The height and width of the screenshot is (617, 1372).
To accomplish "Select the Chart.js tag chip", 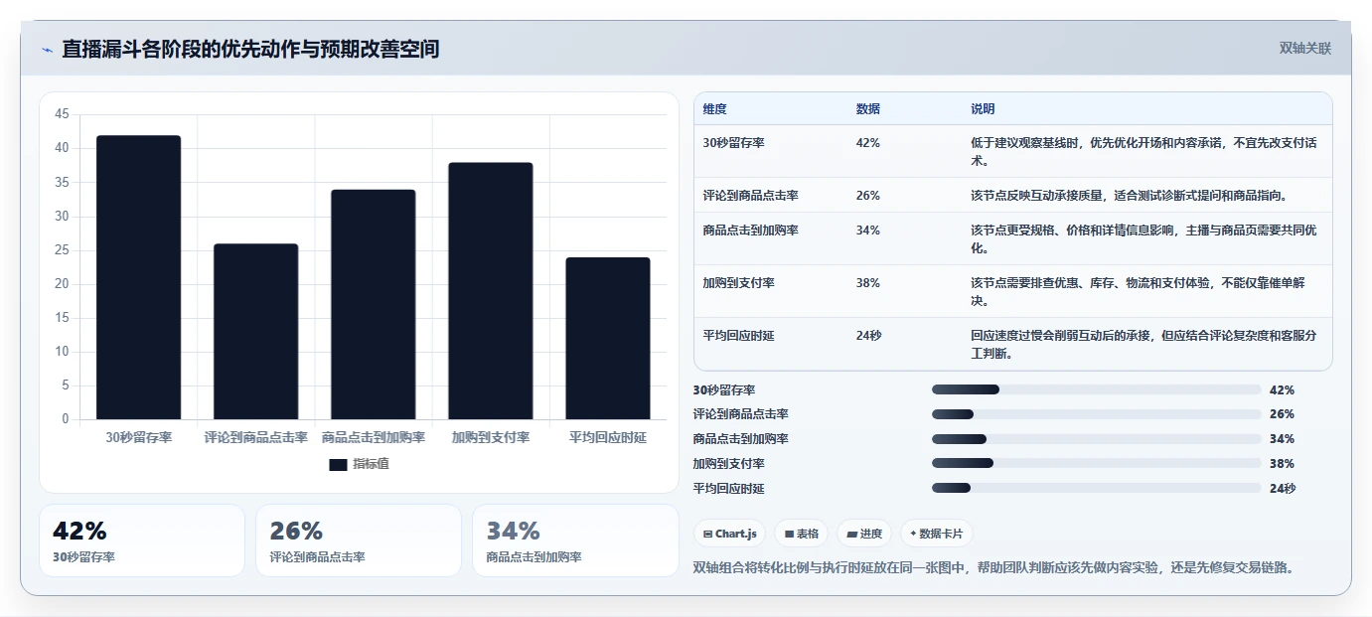I will pos(729,534).
